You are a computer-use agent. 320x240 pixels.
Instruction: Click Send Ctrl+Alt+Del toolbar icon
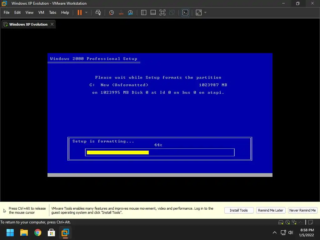(98, 12)
